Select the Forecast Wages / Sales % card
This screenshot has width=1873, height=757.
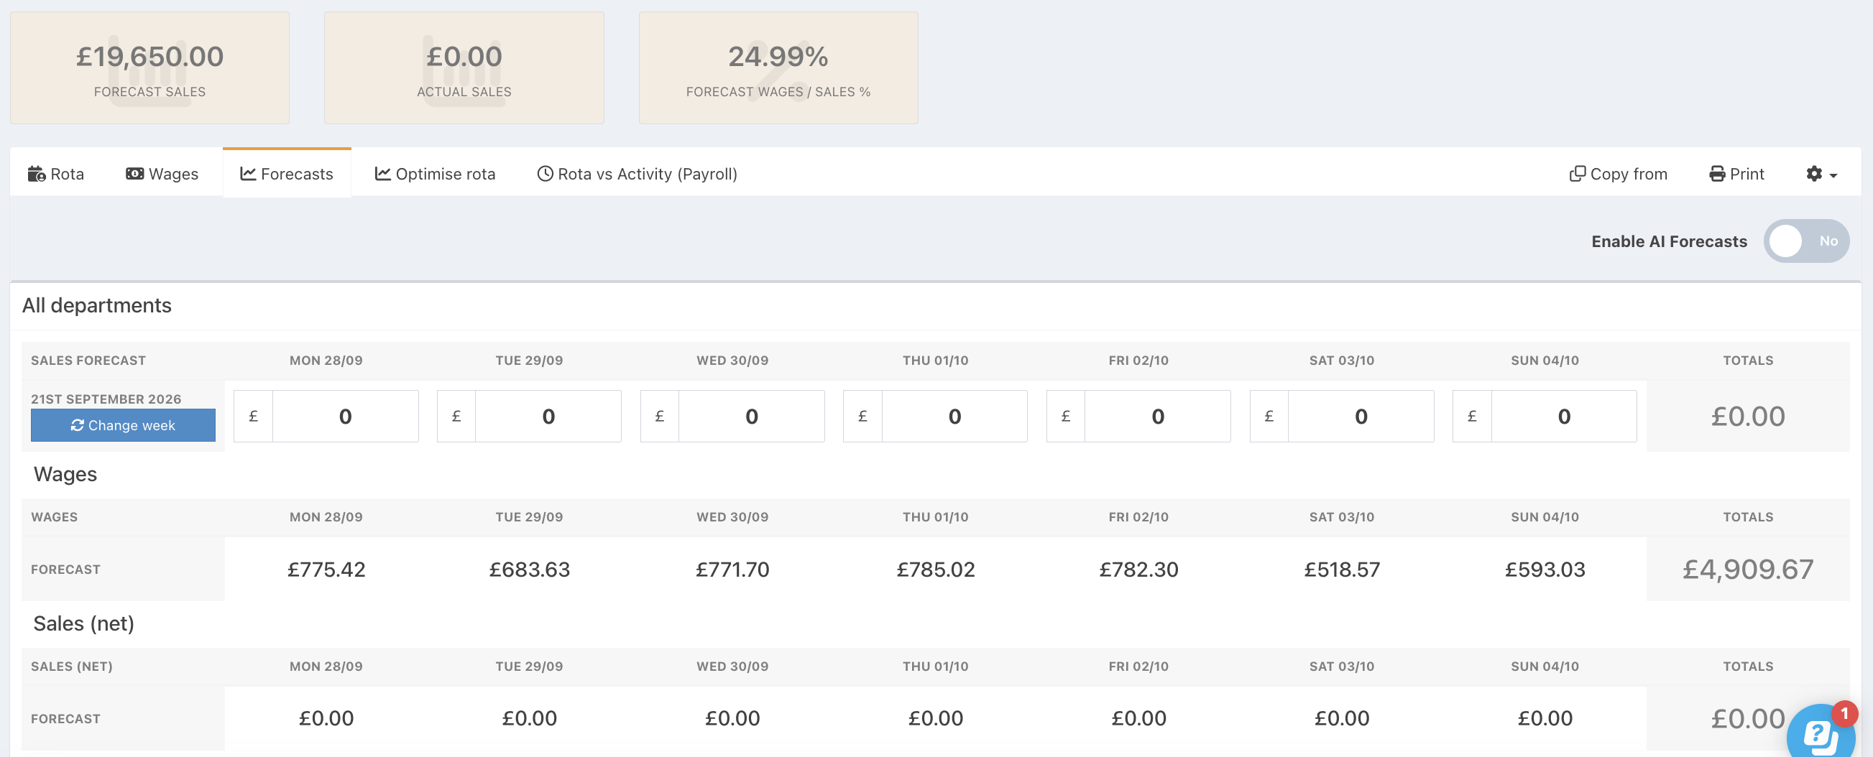[778, 68]
